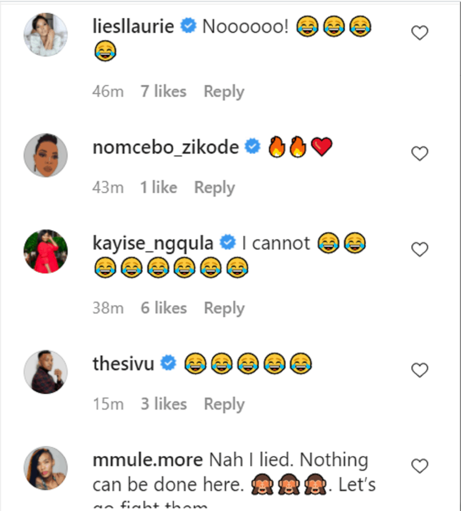
Task: Heart the comment from thesivu
Action: coord(420,370)
